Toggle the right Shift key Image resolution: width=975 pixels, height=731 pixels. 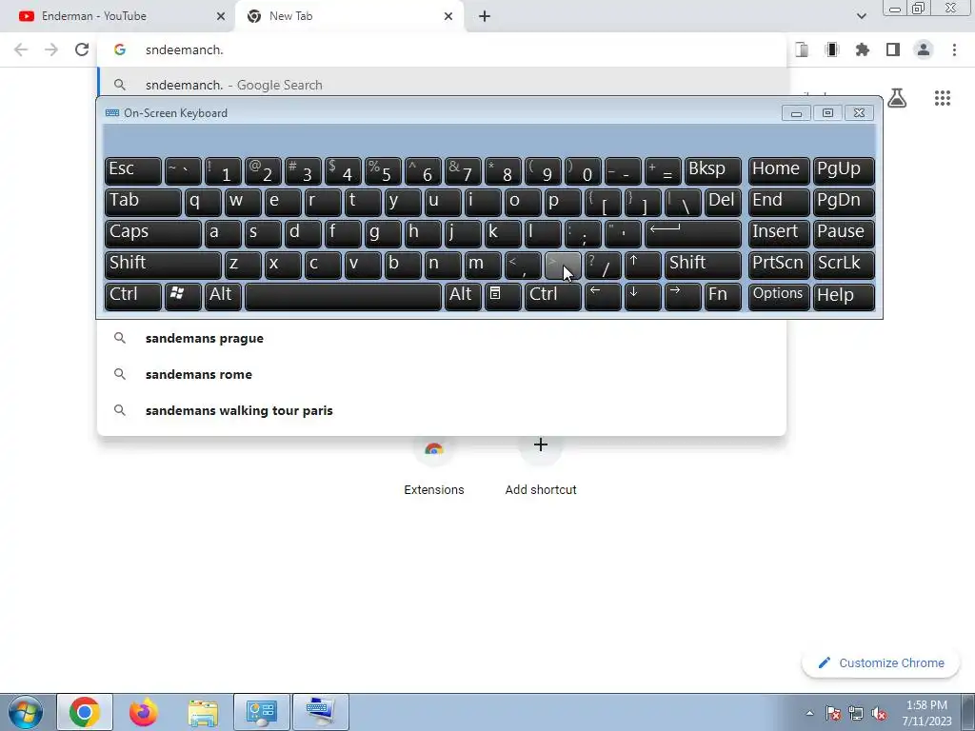[703, 265]
